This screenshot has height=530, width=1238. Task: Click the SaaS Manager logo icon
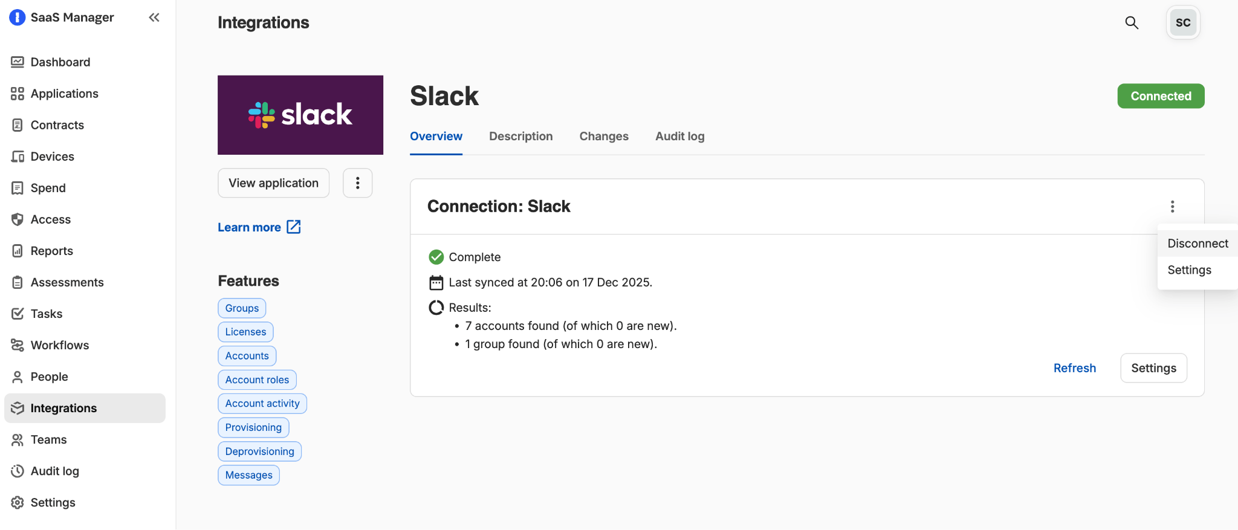point(18,18)
